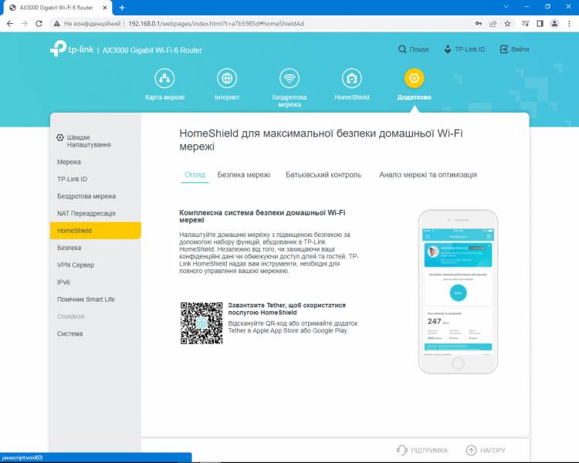Reload the router page

(x=39, y=24)
